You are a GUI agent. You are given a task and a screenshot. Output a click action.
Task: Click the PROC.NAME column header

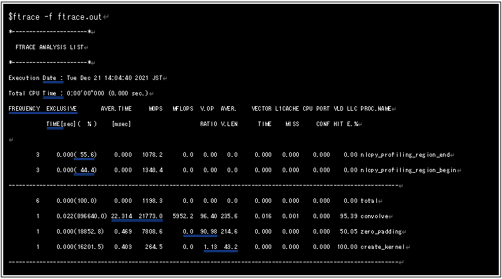[x=376, y=109]
